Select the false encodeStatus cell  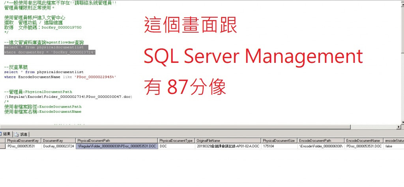click(x=394, y=146)
